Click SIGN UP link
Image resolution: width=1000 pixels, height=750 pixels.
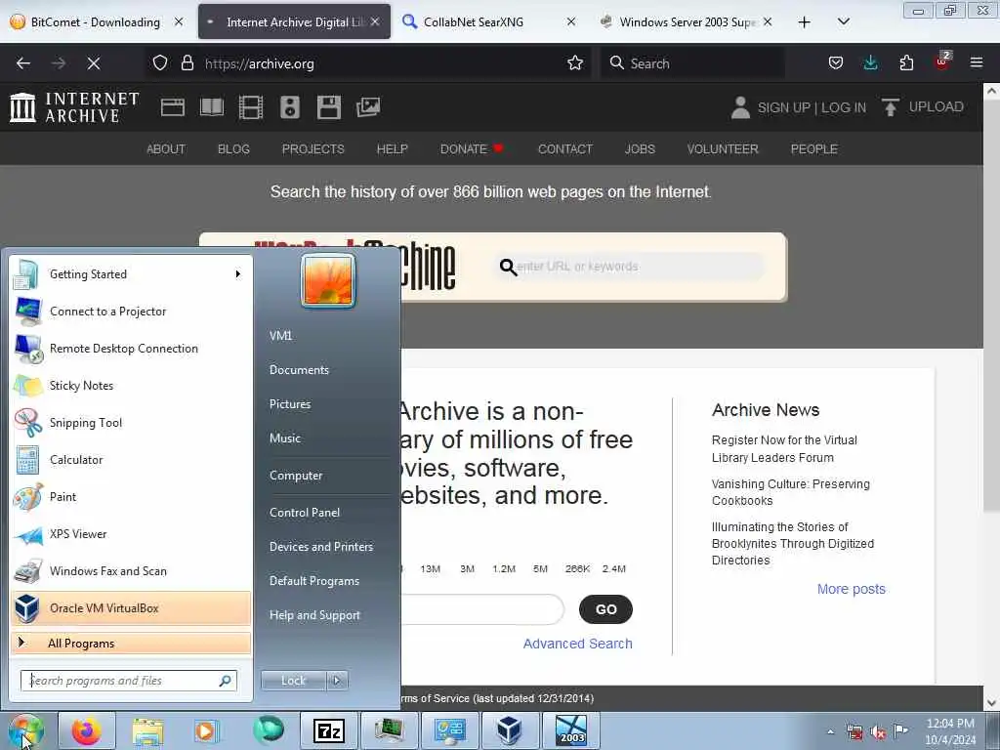point(784,107)
